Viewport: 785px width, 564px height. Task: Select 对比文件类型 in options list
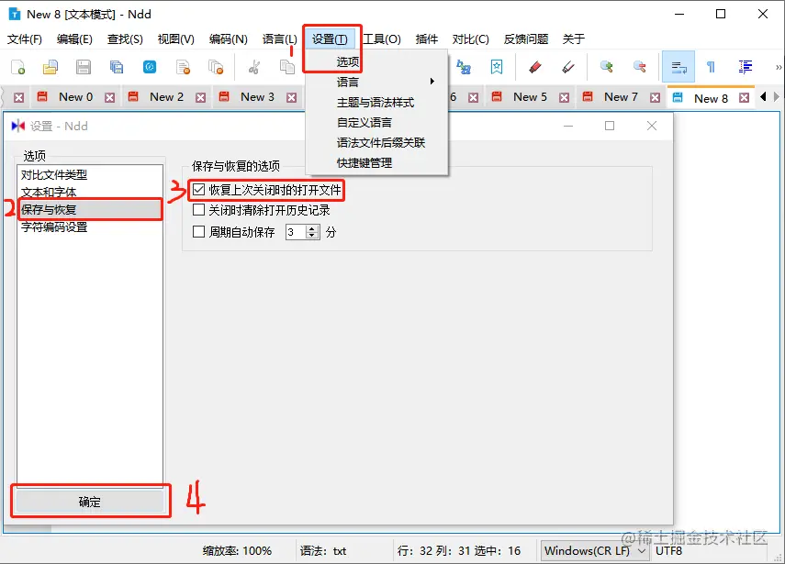pyautogui.click(x=90, y=174)
